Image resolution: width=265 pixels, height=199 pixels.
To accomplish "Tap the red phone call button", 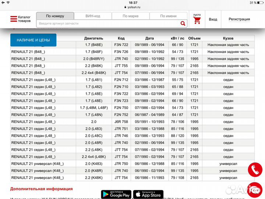I will click(x=254, y=170).
